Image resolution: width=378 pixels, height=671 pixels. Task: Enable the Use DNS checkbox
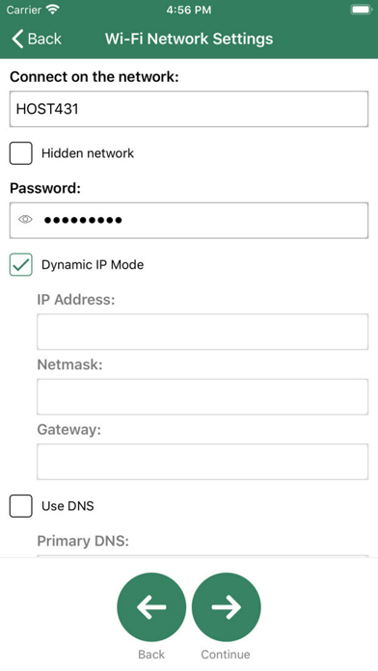pos(21,506)
